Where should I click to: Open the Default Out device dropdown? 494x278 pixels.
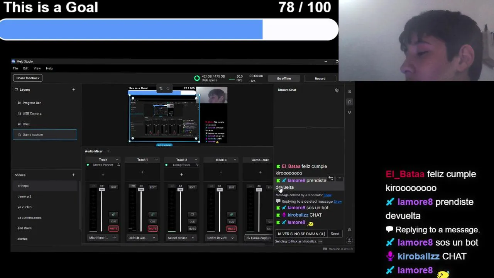coord(142,238)
